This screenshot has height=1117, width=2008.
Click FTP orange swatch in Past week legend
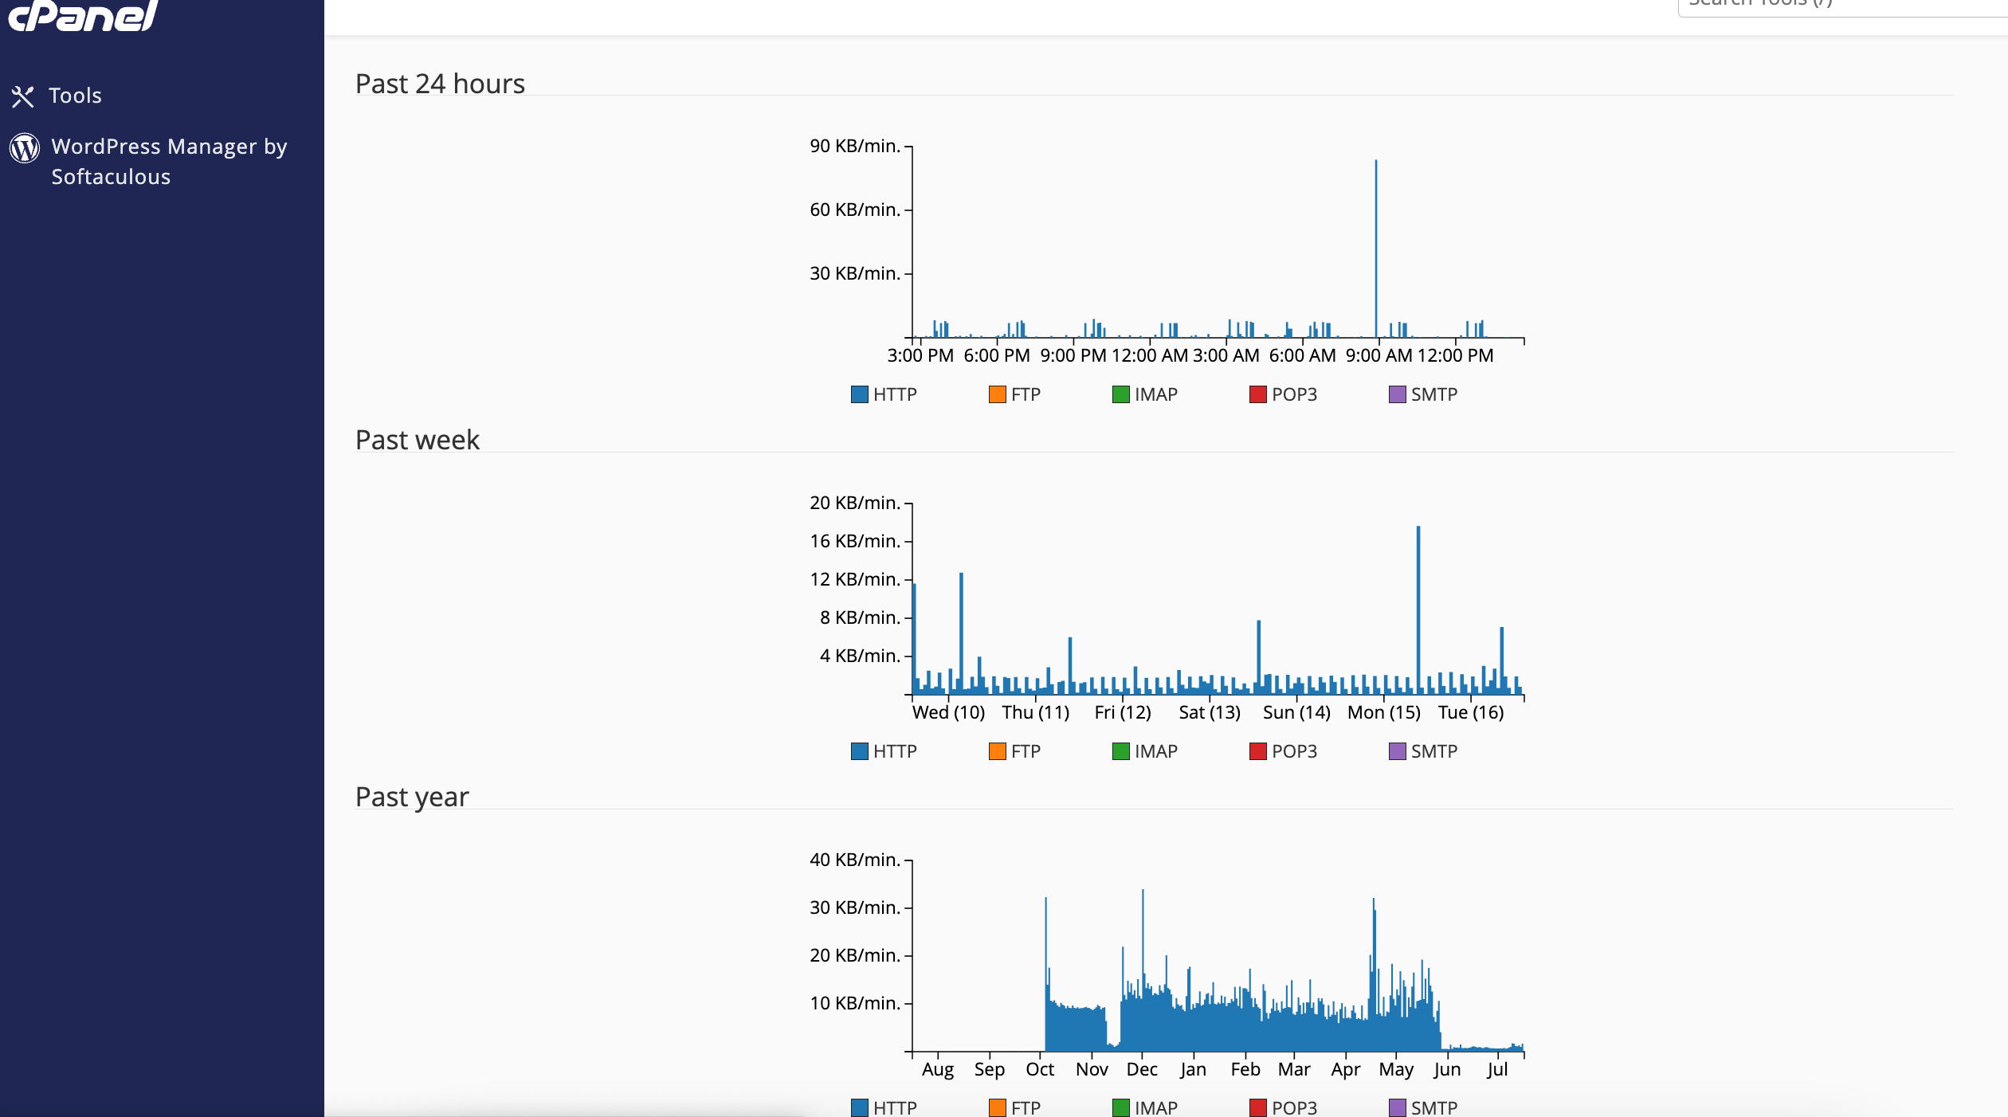[998, 751]
